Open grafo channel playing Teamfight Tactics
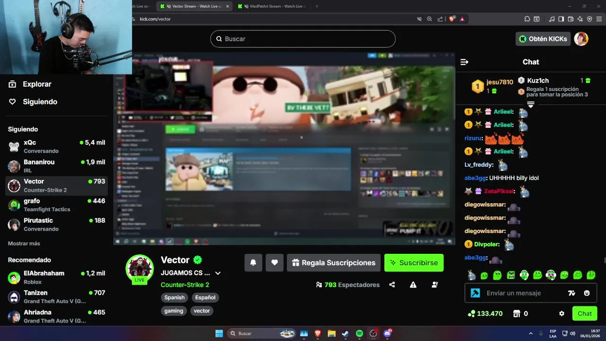Screen dimensions: 606x341 56,205
